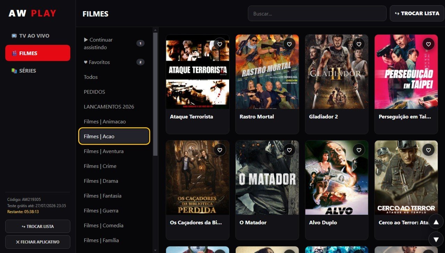445x253 pixels.
Task: Click the round down-arrow page button
Action: coord(436,239)
